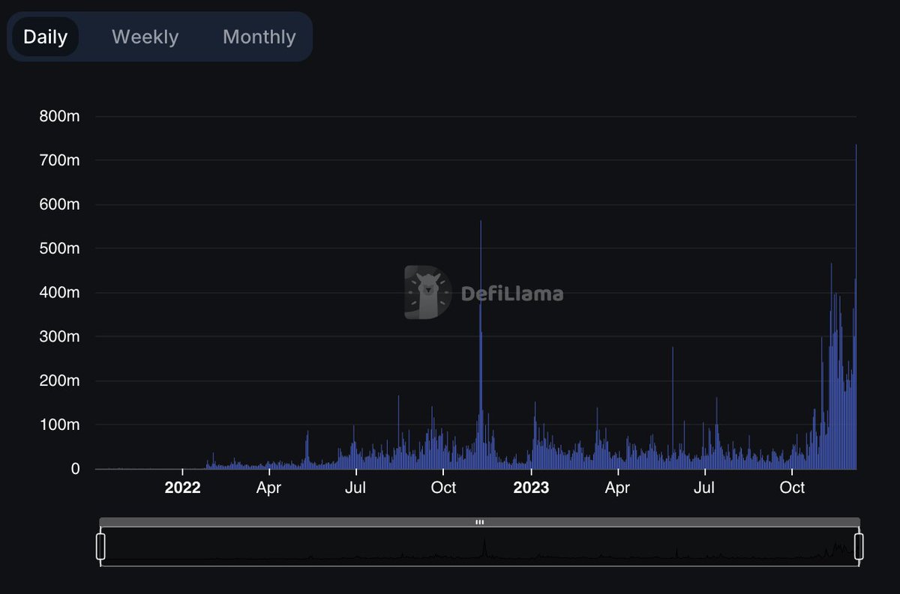Screen dimensions: 900x594
Task: Click the 800m label on the y-axis
Action: point(58,116)
